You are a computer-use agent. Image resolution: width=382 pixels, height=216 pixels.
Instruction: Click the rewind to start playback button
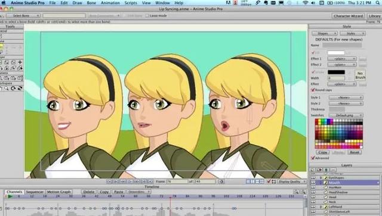[109, 181]
